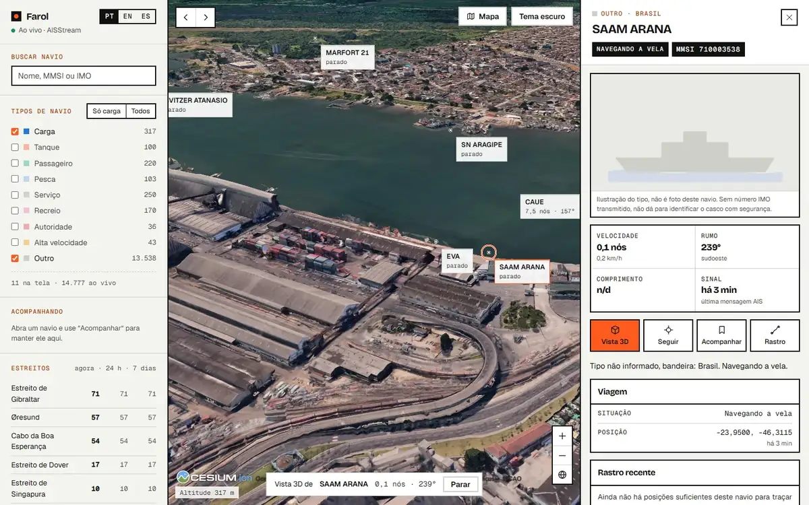This screenshot has height=505, width=809.
Task: Click the Farol logo icon
Action: [x=16, y=16]
